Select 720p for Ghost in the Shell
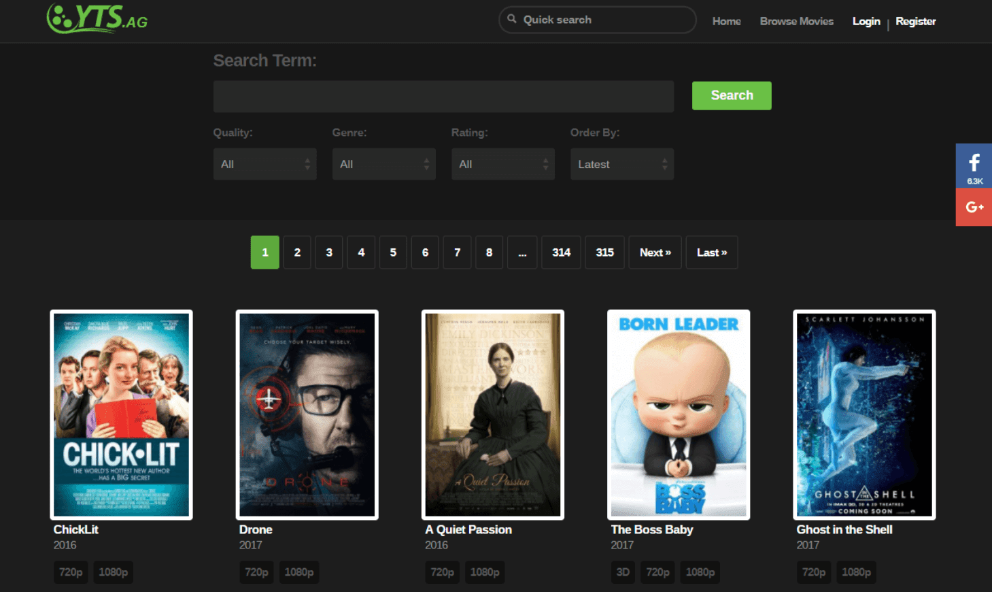This screenshot has height=592, width=992. pos(814,572)
